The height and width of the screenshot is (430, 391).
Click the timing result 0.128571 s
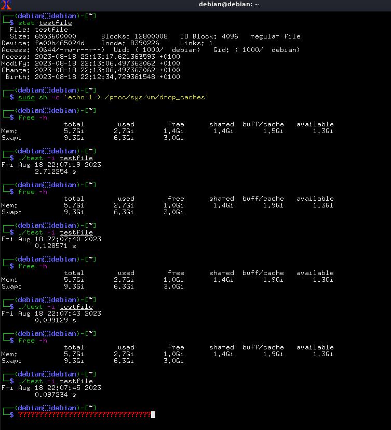click(56, 246)
